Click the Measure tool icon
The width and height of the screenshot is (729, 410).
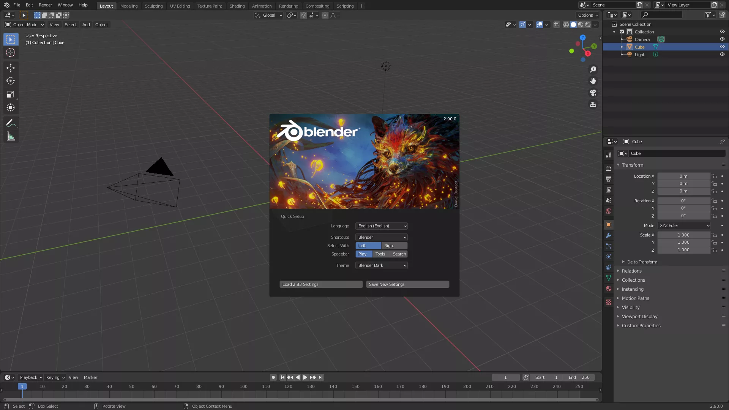(11, 136)
